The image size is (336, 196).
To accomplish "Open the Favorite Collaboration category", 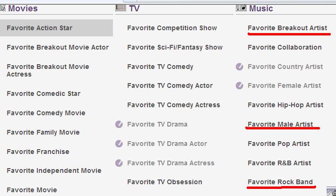I will pyautogui.click(x=284, y=47).
